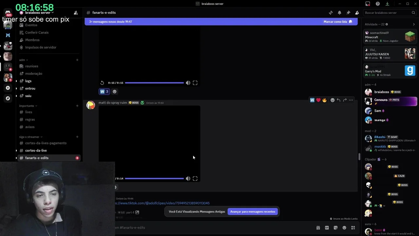
Task: Open the help question mark icon
Action: [x=378, y=4]
